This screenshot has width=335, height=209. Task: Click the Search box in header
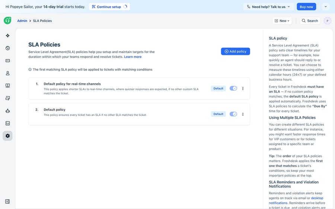[x=310, y=21]
